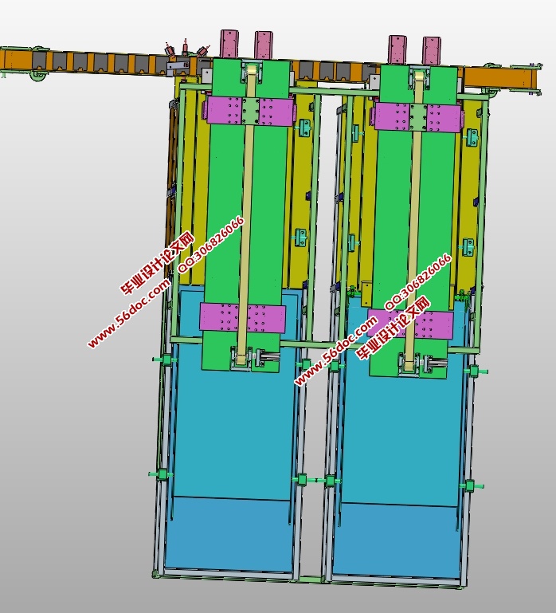Select the leftmost pink motor block on top
The width and height of the screenshot is (556, 613).
pyautogui.click(x=229, y=43)
